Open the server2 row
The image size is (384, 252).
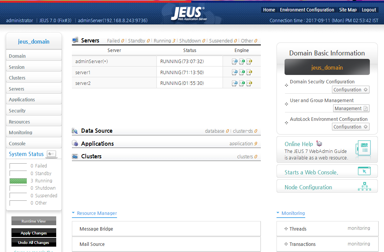(166, 83)
